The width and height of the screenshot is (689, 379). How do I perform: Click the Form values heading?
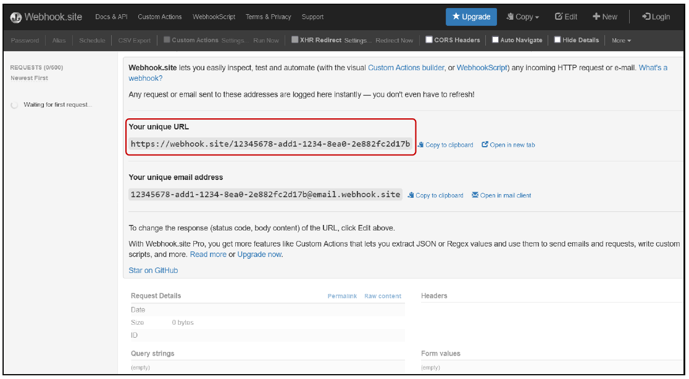coord(441,353)
